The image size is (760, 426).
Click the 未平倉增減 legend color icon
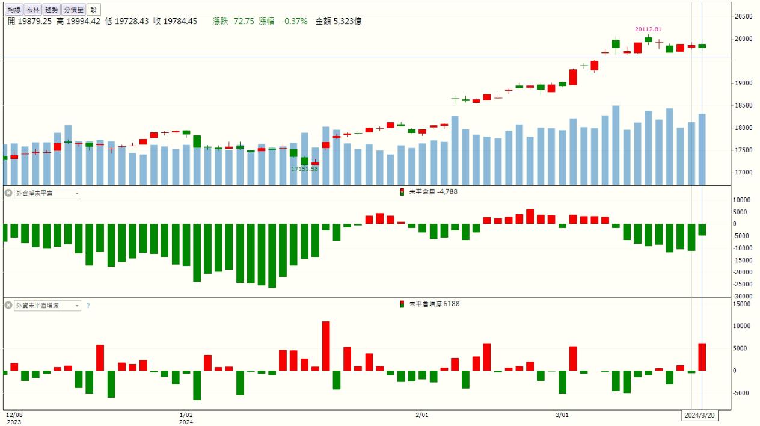point(402,304)
